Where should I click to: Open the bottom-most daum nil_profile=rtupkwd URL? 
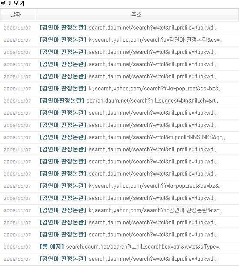(x=153, y=259)
